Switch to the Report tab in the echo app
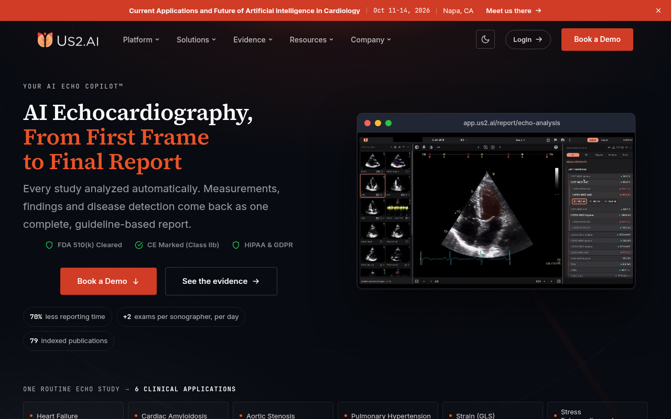Screen dimensions: 671x419 [x=604, y=140]
